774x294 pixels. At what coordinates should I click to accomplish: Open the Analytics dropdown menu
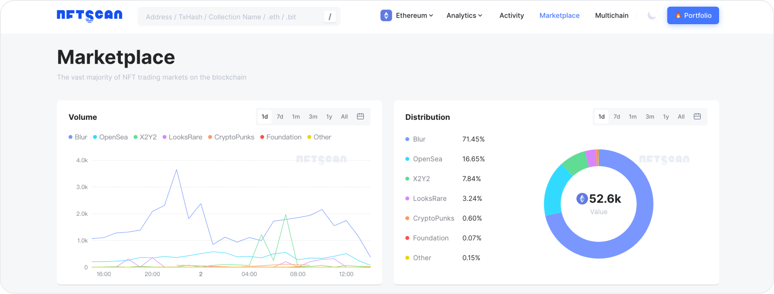[464, 15]
